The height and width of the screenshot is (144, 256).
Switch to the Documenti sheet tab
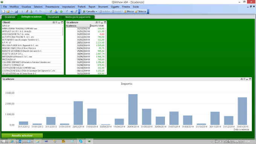click(x=53, y=17)
